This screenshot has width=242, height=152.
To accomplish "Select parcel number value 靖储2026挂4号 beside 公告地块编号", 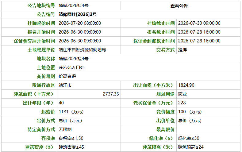I will (74, 5).
